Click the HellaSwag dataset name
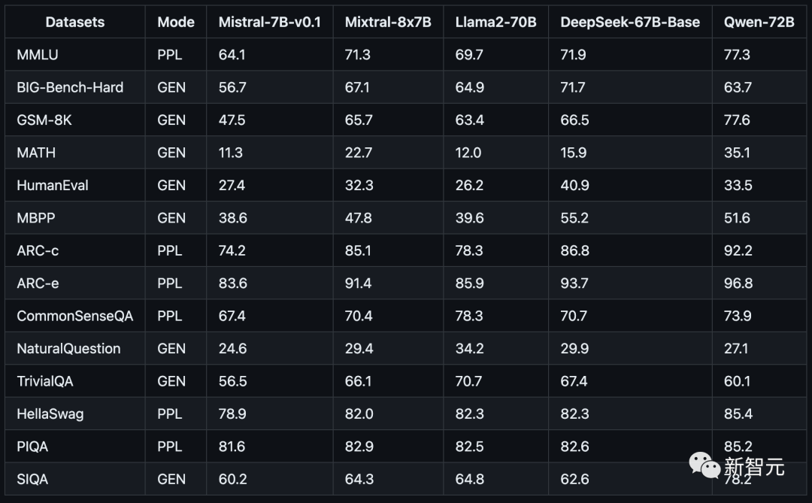812x503 pixels. click(50, 414)
